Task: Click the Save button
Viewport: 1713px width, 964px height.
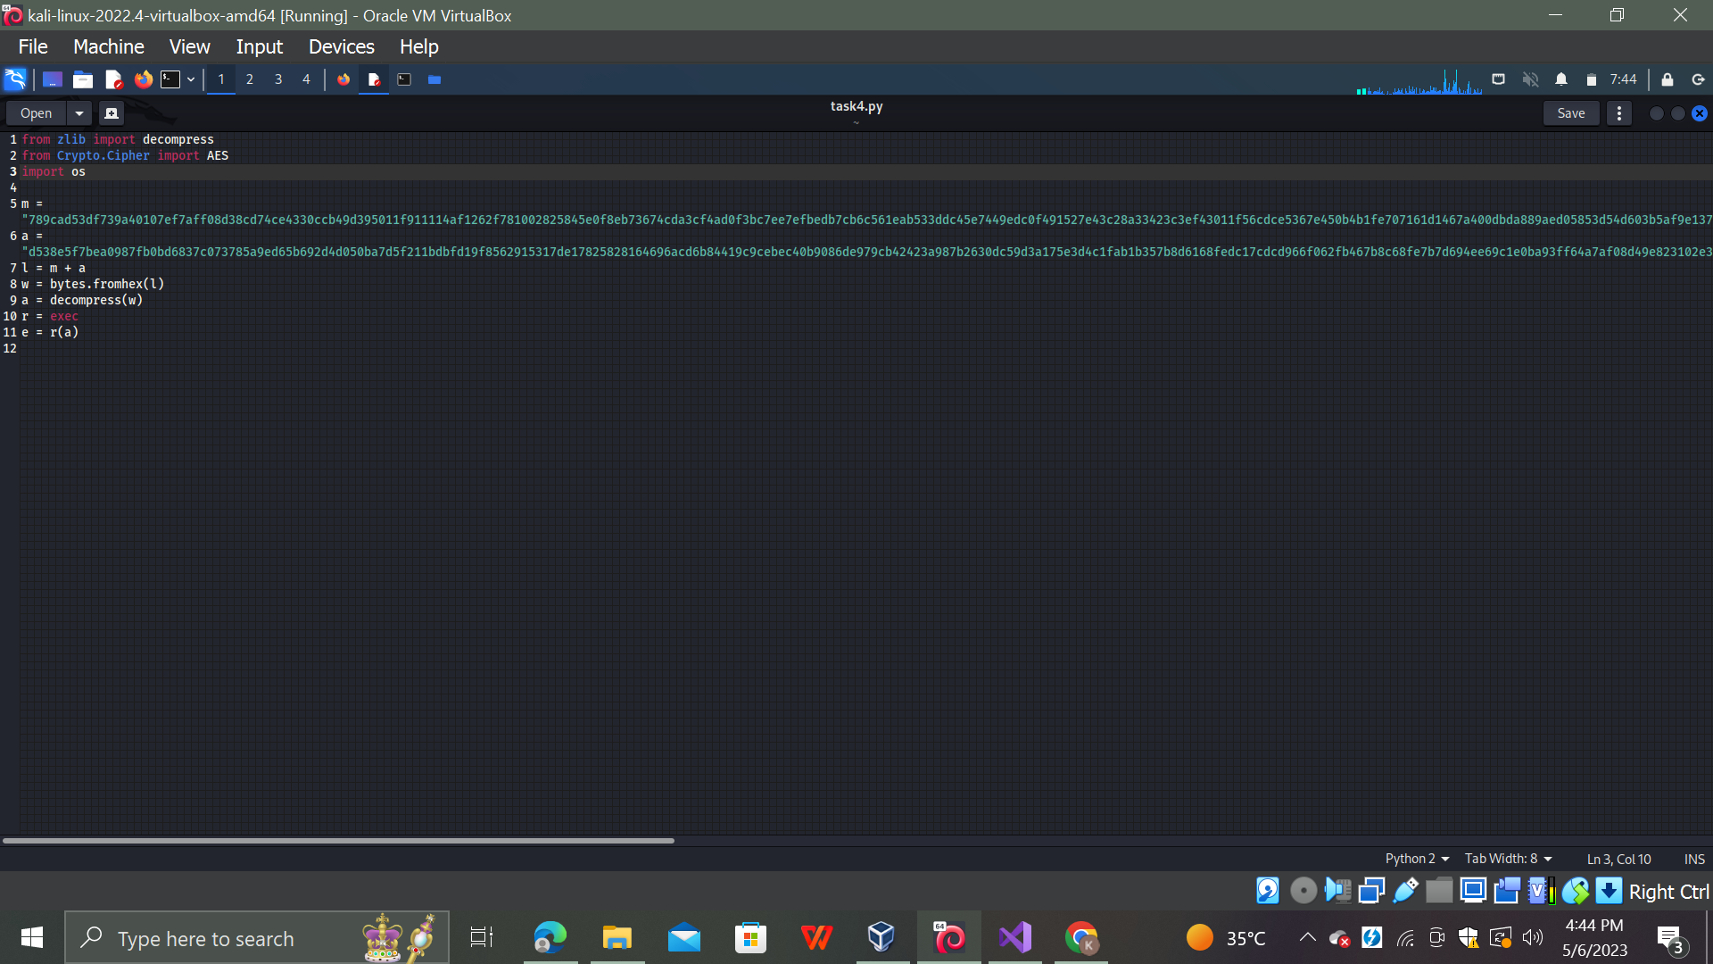Action: tap(1570, 113)
